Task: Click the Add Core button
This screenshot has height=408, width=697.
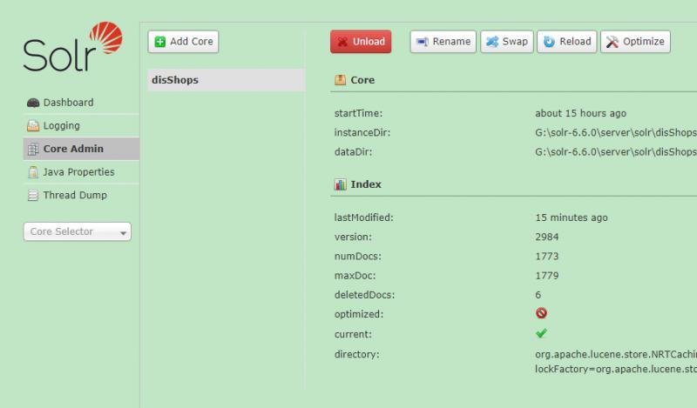Action: 183,42
